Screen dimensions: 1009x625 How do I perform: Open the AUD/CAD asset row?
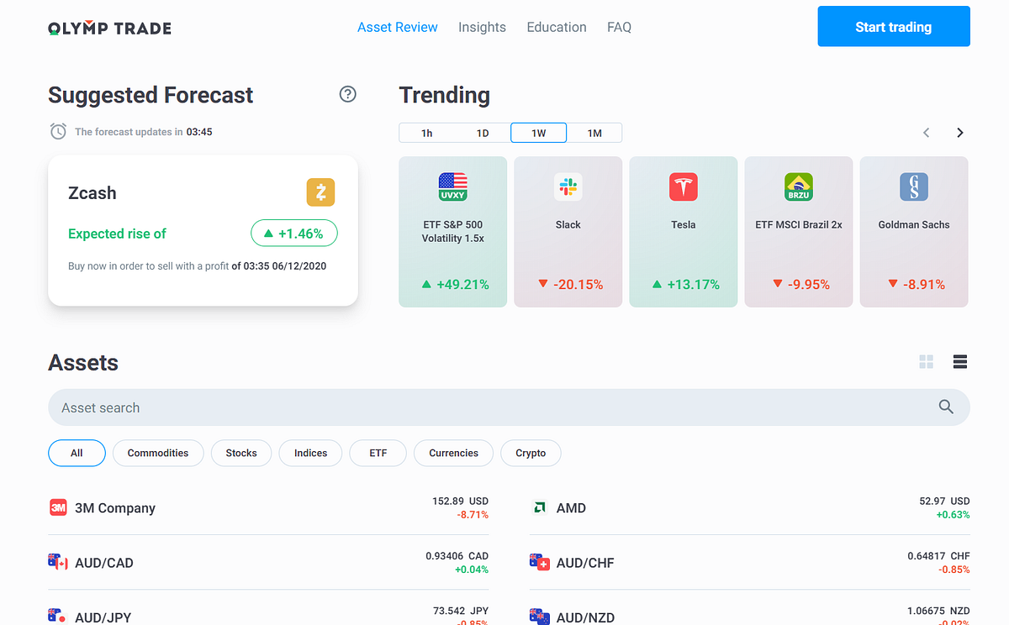click(268, 562)
